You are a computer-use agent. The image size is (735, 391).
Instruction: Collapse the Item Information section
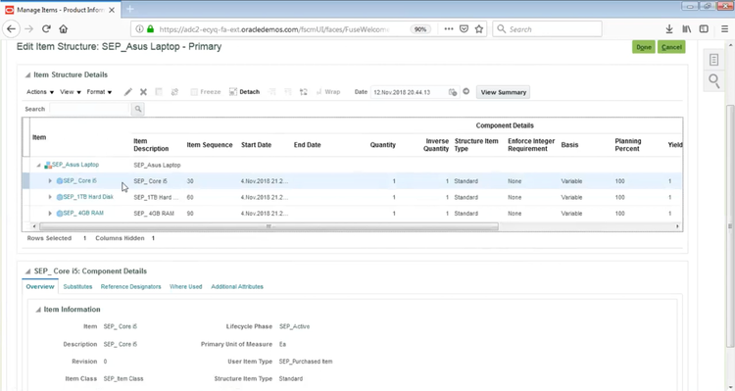(38, 310)
